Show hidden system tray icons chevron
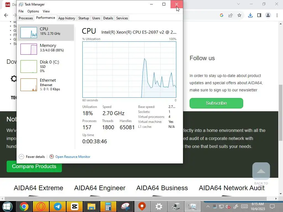Viewport: 283px width, 212px height. pos(208,206)
